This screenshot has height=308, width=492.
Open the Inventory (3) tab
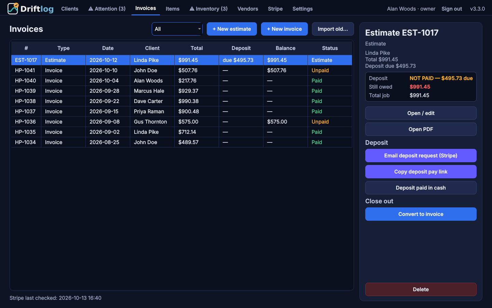(208, 9)
